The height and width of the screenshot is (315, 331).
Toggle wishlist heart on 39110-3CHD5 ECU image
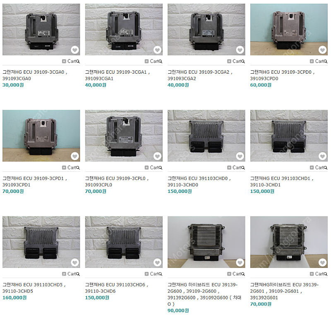coord(75,262)
